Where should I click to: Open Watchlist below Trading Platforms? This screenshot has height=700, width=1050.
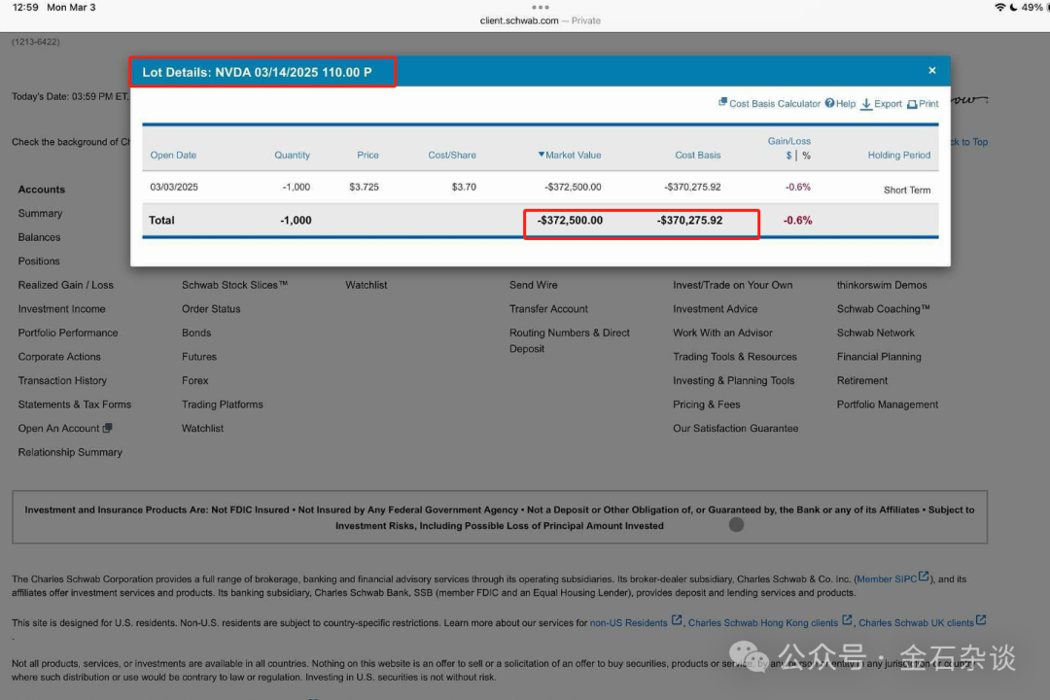(x=202, y=428)
